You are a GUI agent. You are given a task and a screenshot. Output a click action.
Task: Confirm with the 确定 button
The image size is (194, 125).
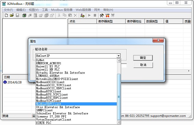tap(143, 58)
